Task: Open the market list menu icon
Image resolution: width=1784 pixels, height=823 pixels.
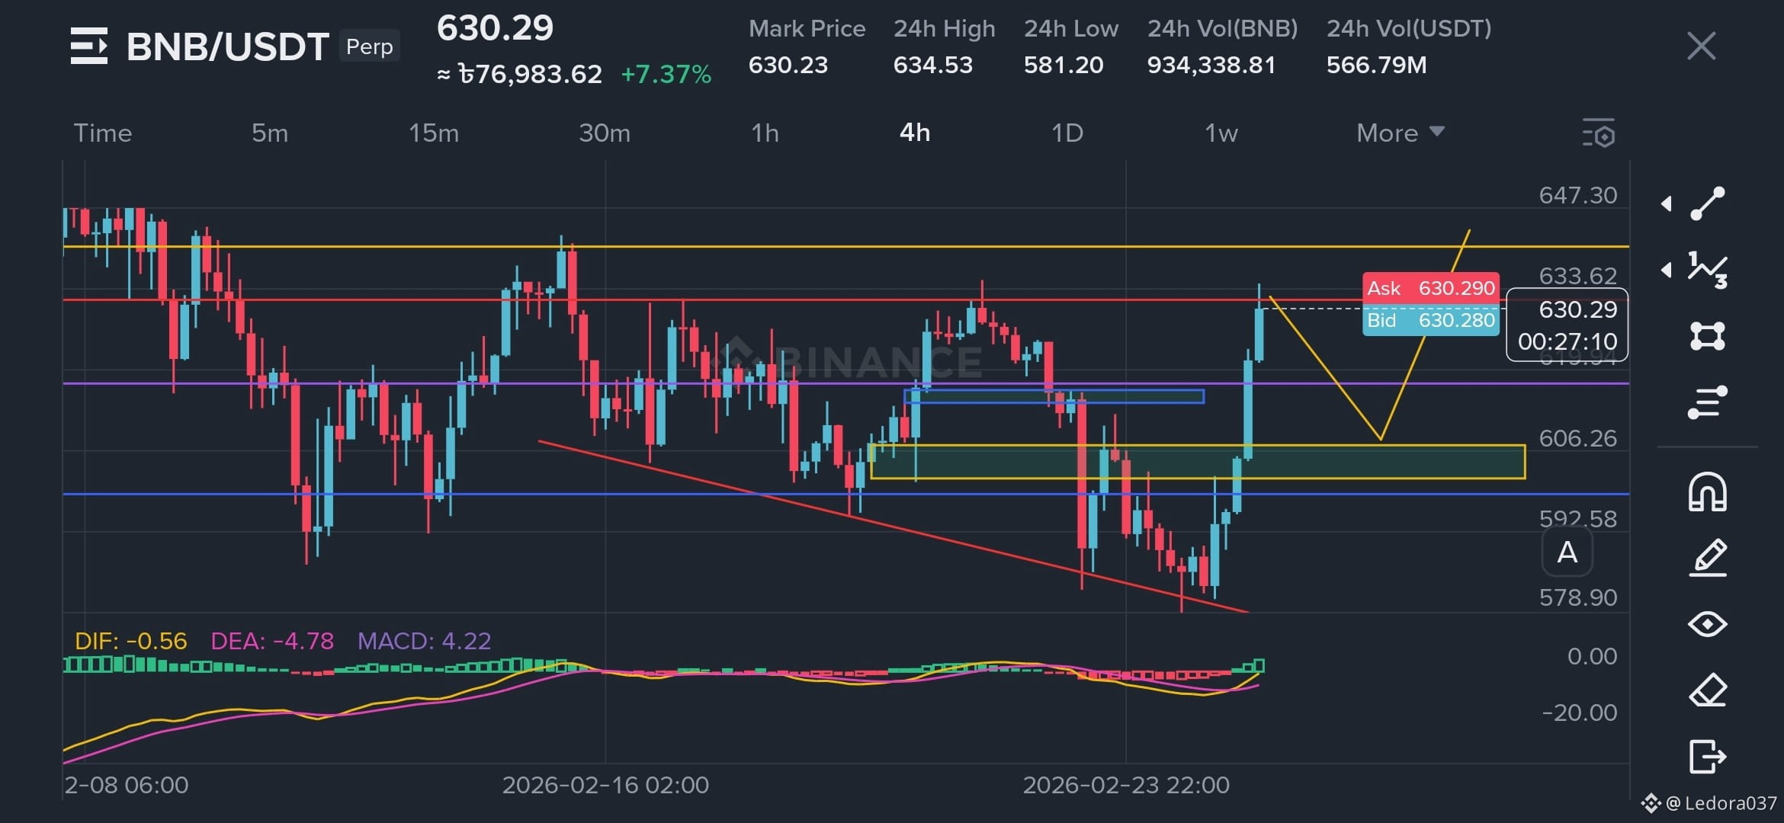Action: pyautogui.click(x=88, y=46)
